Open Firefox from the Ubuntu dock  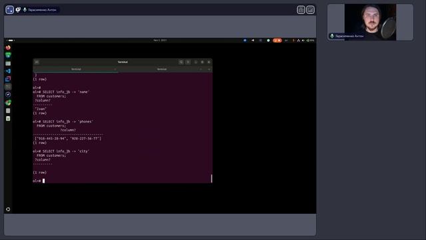[x=8, y=47]
